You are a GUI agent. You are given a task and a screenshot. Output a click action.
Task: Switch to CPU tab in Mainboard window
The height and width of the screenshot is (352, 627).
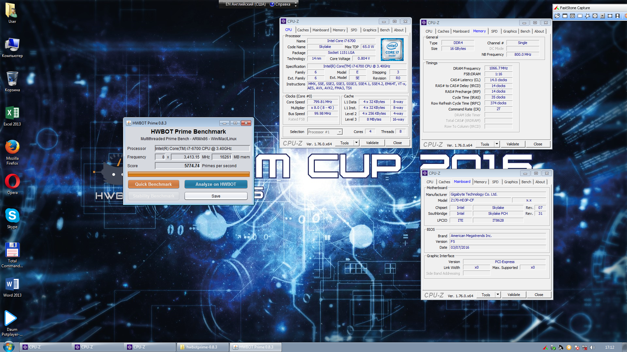point(430,182)
